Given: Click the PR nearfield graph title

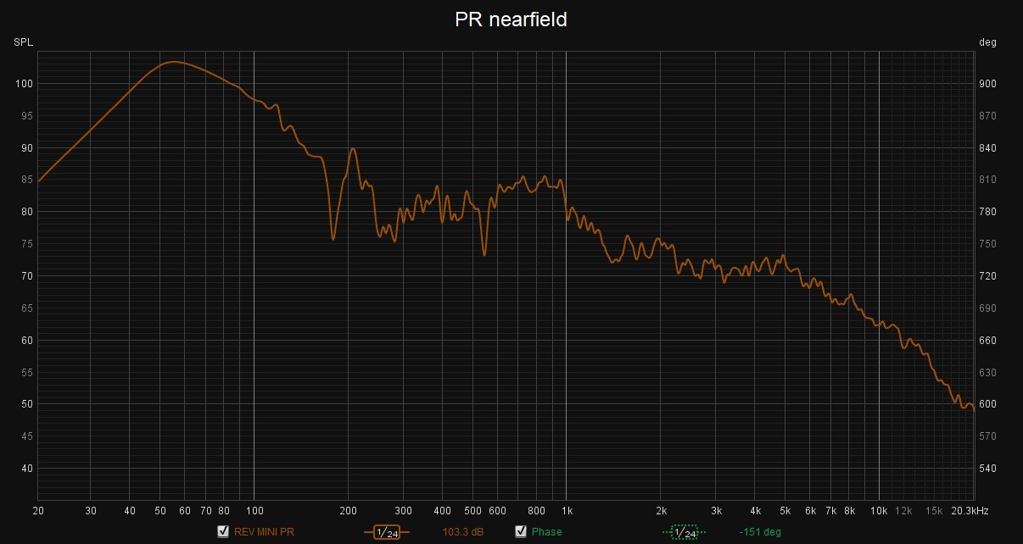Looking at the screenshot, I should tap(511, 19).
